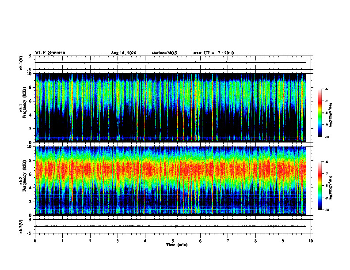Click the -10 label on ch.1 color bar
This screenshot has width=350, height=270.
pyautogui.click(x=327, y=137)
